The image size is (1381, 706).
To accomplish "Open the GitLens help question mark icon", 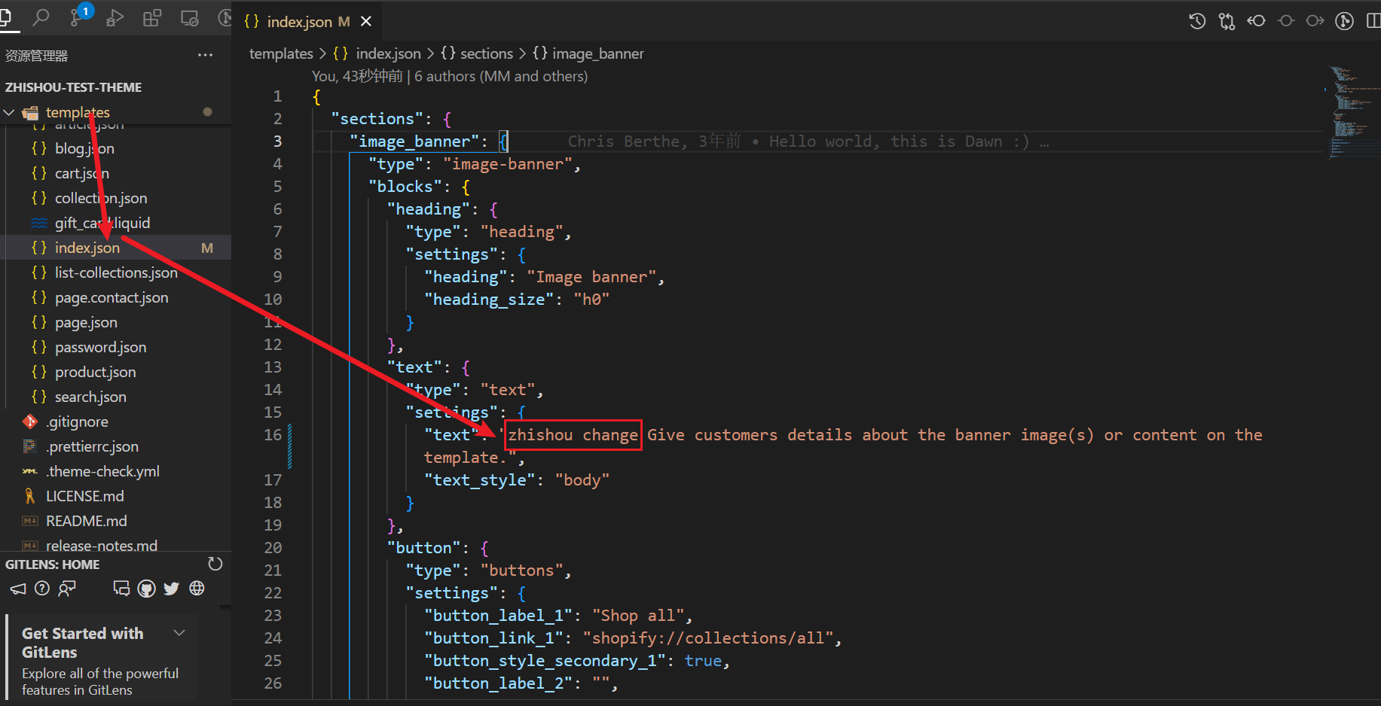I will coord(42,589).
